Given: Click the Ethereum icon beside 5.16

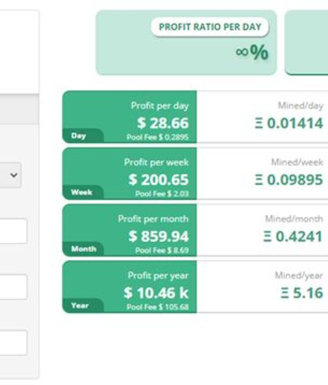Looking at the screenshot, I should (x=285, y=293).
